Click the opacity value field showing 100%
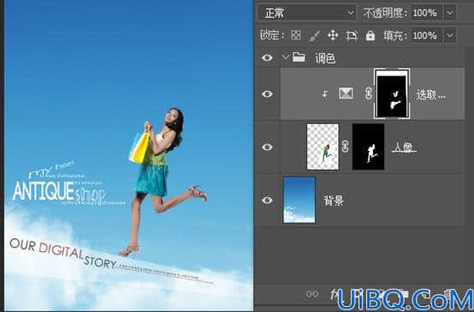This screenshot has width=474, height=312. (424, 13)
